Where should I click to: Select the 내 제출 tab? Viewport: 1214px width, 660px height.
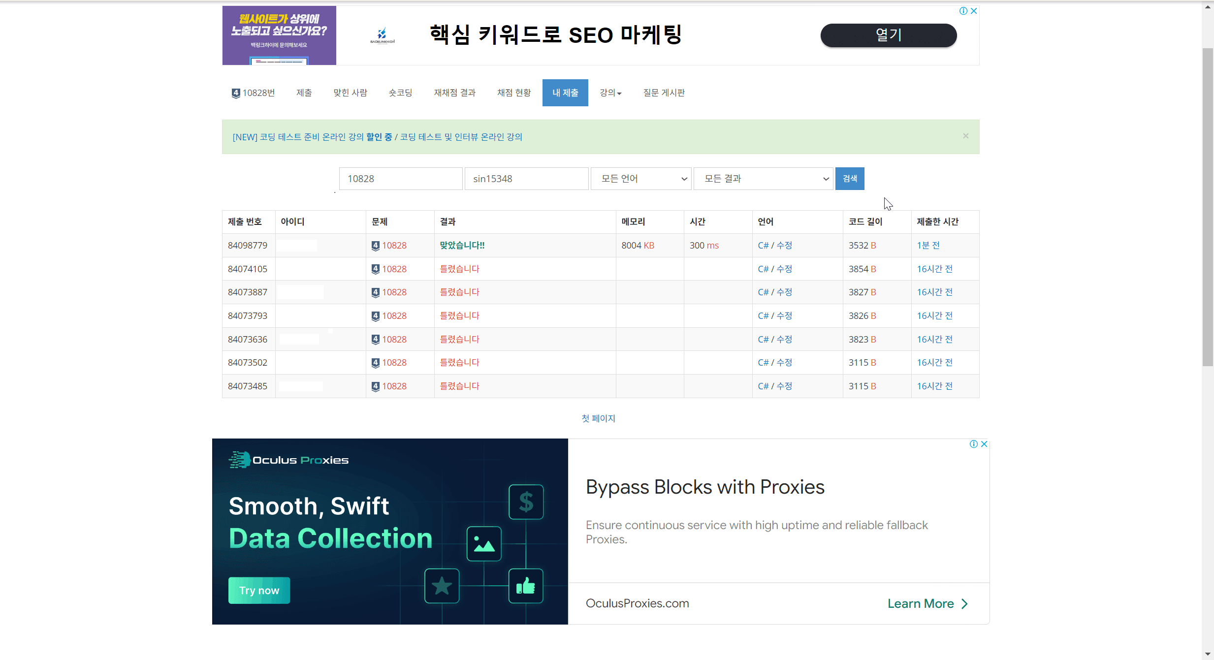pyautogui.click(x=565, y=93)
